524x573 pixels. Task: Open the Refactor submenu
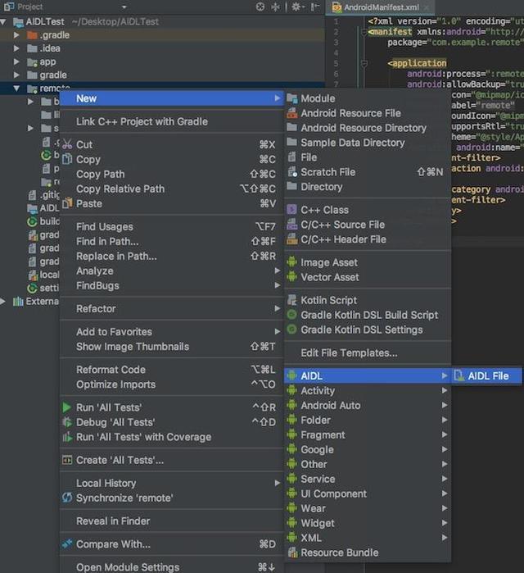172,309
